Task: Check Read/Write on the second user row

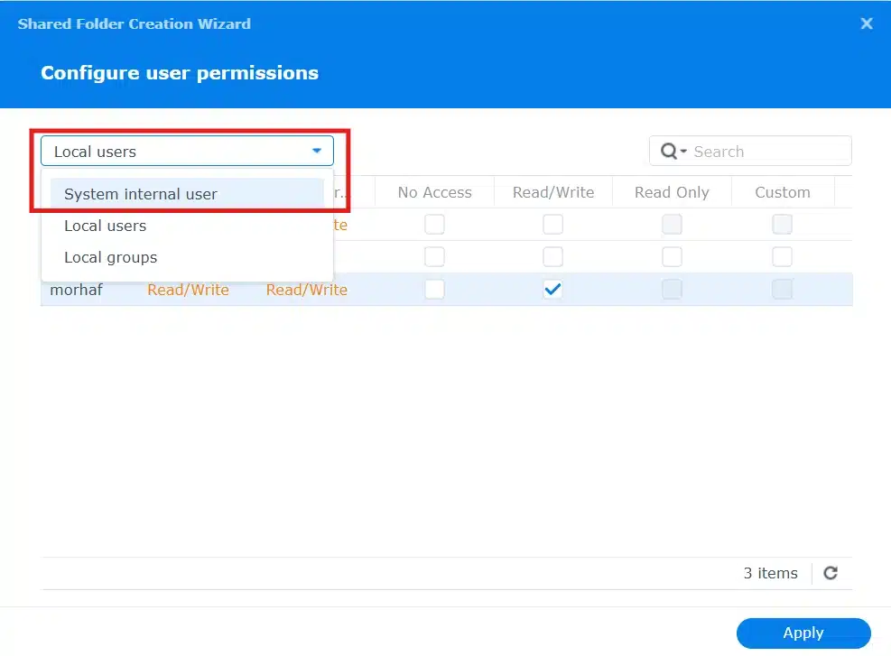Action: click(x=553, y=256)
